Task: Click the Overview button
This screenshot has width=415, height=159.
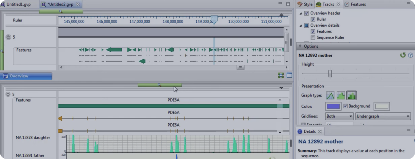Action: coord(26,76)
